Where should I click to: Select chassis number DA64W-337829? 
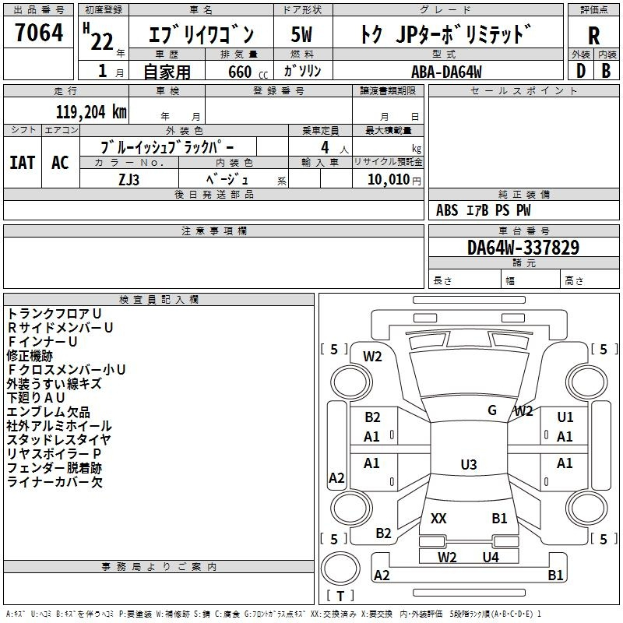523,248
